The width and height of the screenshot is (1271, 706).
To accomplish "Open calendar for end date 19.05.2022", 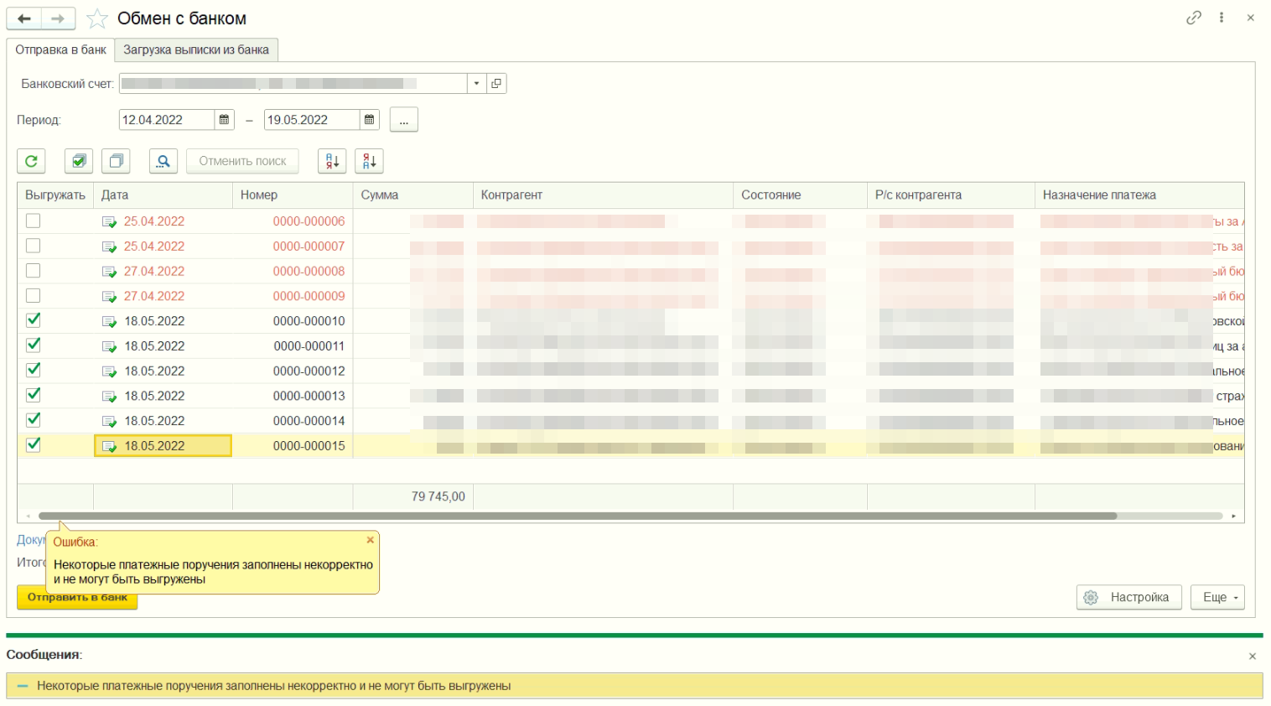I will click(369, 120).
